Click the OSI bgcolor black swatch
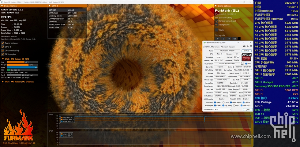300x147 pixels. 239,39
